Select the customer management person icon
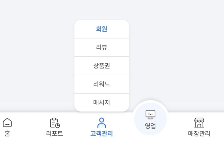This screenshot has width=224, height=141. pyautogui.click(x=102, y=123)
